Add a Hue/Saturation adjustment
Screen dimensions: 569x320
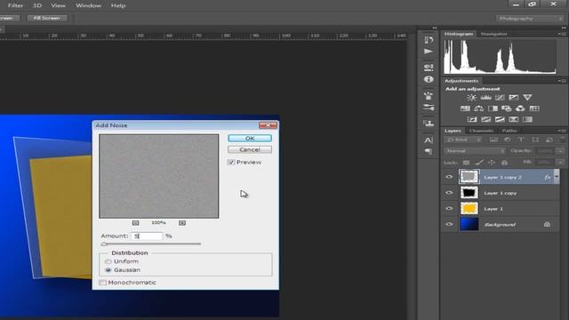[x=465, y=108]
